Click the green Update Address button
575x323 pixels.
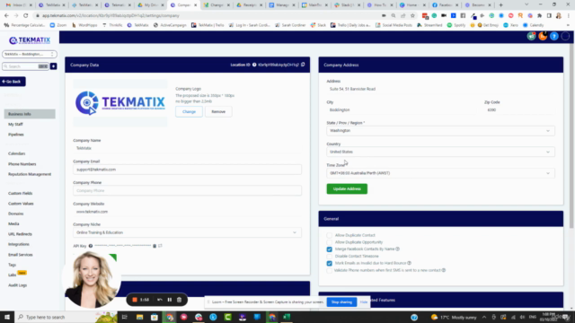(347, 189)
